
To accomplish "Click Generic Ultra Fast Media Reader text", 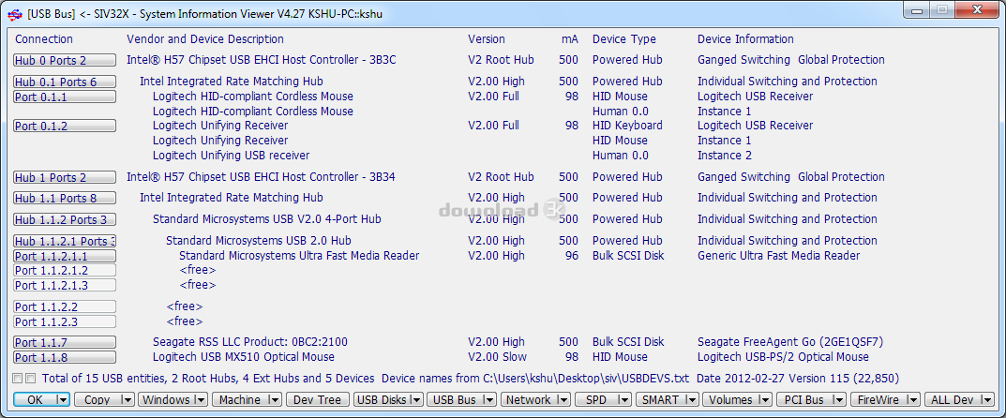I will 779,255.
